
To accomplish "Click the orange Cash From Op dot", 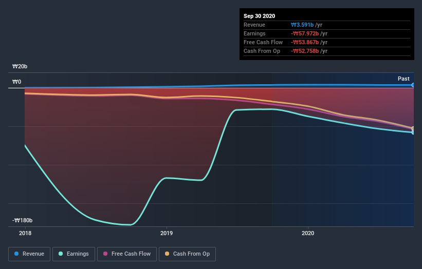I will point(167,254).
